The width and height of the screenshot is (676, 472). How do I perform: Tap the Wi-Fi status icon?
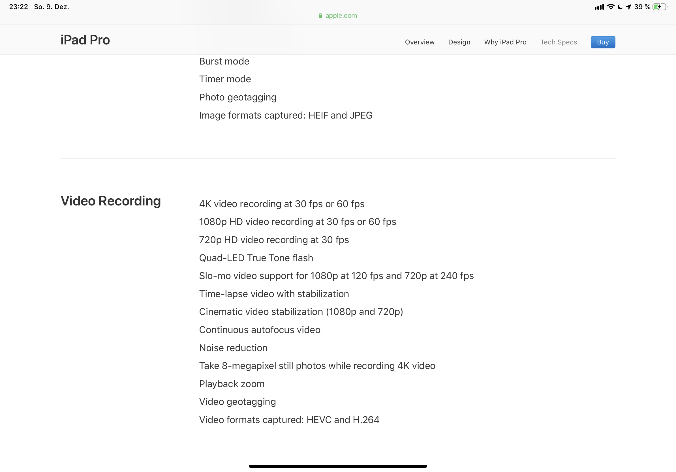[x=611, y=7]
